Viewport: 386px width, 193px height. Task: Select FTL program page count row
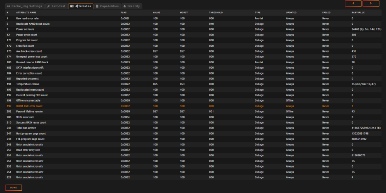(x=193, y=139)
